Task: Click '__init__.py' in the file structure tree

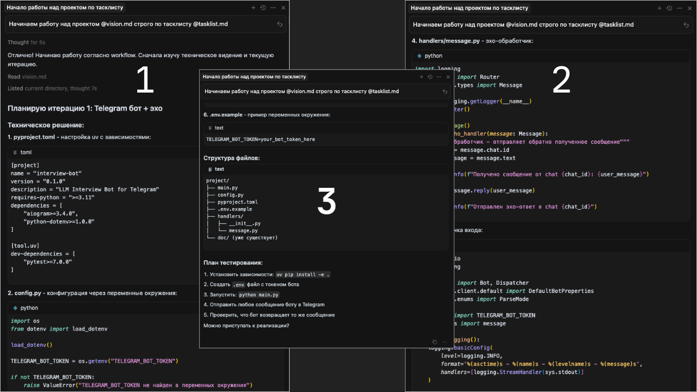Action: point(244,223)
